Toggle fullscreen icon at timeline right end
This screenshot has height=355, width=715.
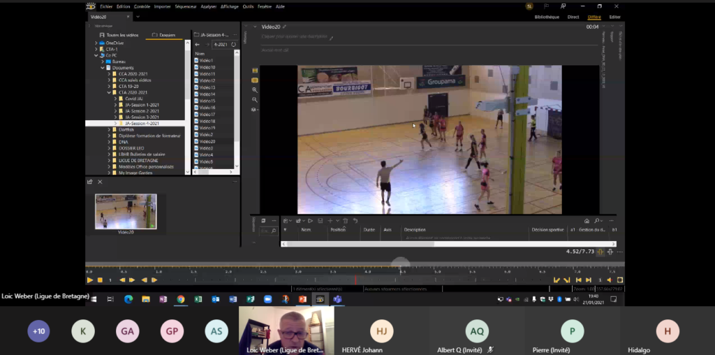[620, 280]
